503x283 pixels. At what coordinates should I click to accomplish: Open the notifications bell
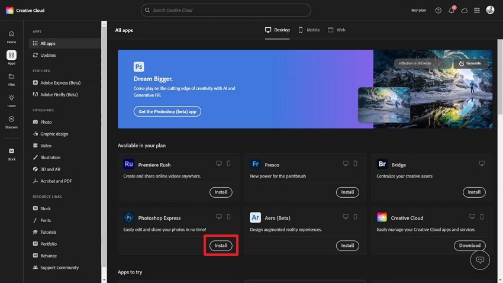452,10
